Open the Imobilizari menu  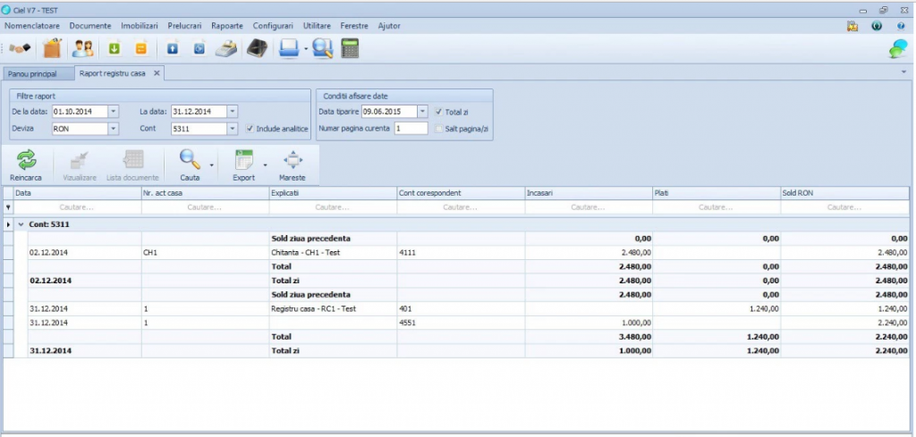pos(140,26)
